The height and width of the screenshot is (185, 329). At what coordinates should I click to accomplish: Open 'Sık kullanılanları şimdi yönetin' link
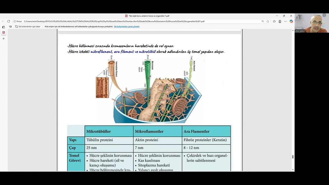pyautogui.click(x=127, y=26)
